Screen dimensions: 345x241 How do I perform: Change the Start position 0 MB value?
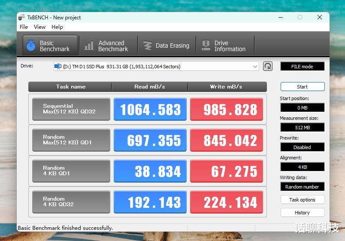pyautogui.click(x=303, y=108)
